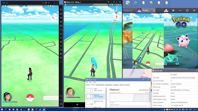This screenshot has height=111, width=198.
Task: Open the Multi-MEmu desktop shortcut
Action: coord(128,3)
